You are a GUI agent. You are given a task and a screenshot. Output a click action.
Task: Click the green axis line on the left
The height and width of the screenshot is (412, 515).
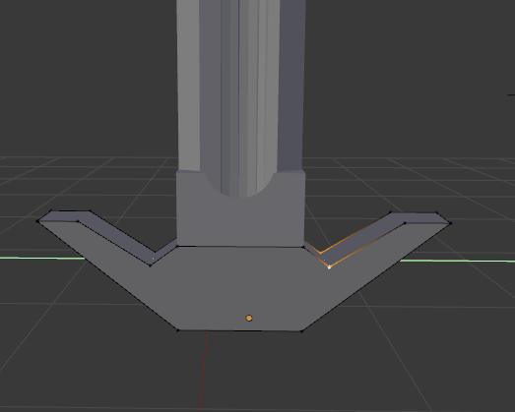point(42,259)
